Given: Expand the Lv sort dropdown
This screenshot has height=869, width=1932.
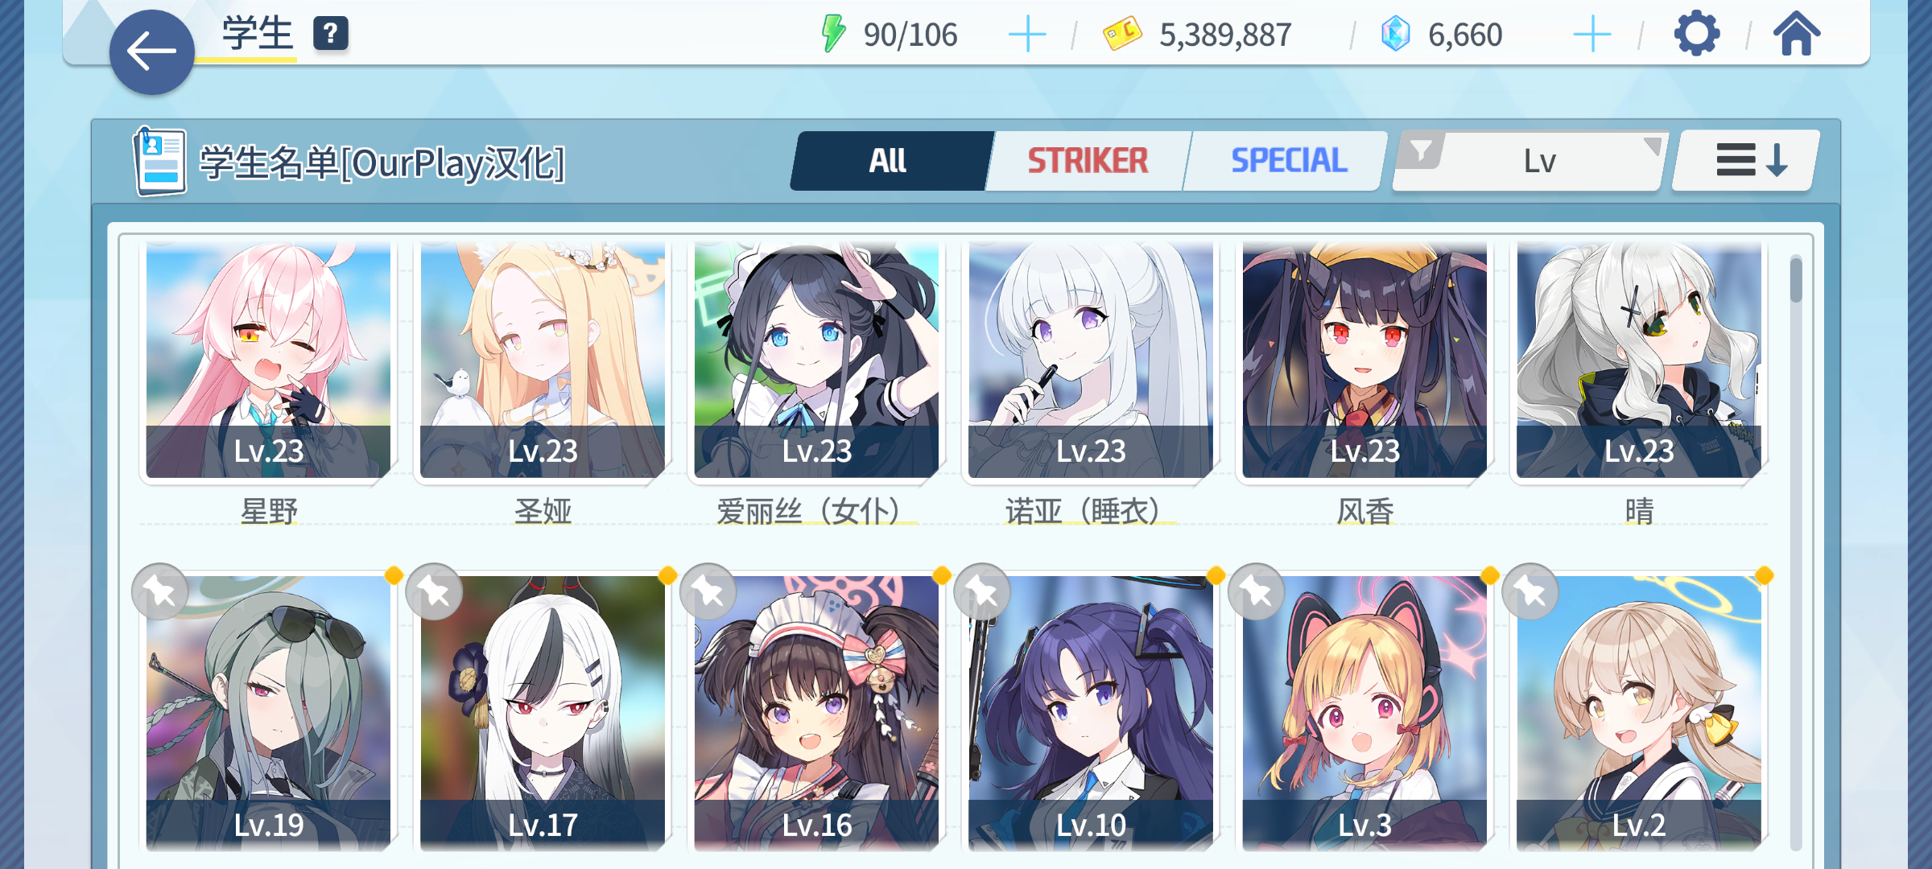Looking at the screenshot, I should [x=1529, y=161].
